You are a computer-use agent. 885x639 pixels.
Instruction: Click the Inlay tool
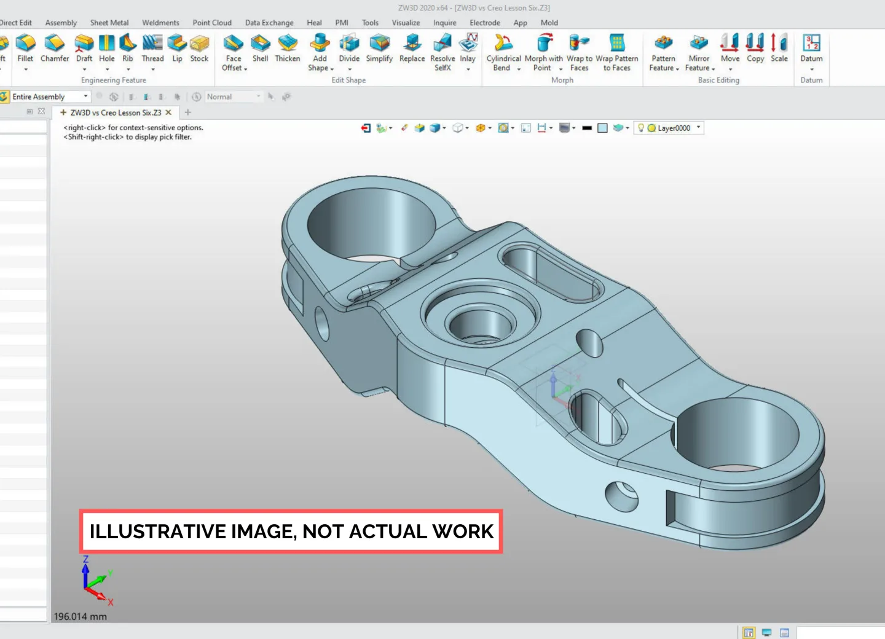[x=468, y=48]
